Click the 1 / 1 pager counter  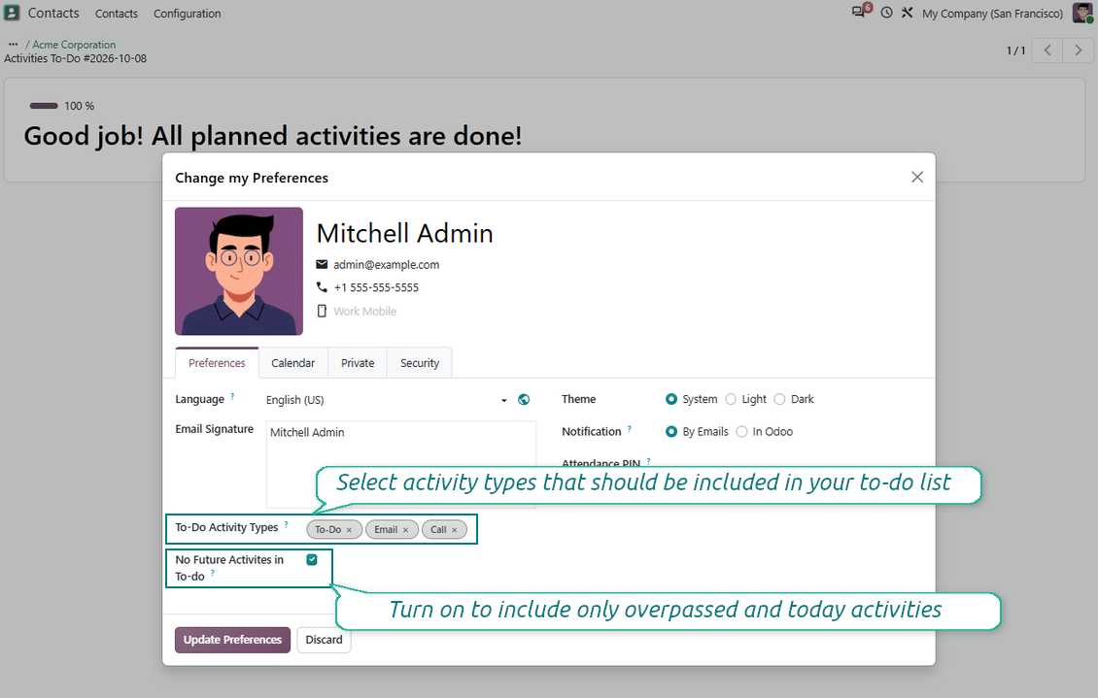1015,50
